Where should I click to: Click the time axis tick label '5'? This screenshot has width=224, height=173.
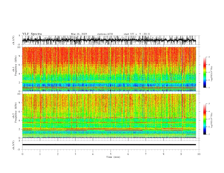(111, 154)
